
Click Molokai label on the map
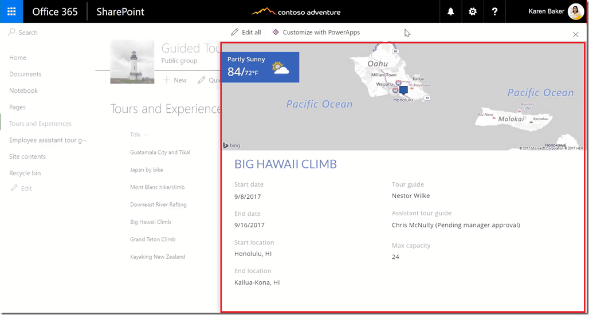click(511, 119)
